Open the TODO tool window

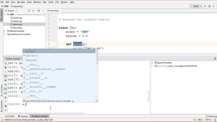(x=10, y=116)
